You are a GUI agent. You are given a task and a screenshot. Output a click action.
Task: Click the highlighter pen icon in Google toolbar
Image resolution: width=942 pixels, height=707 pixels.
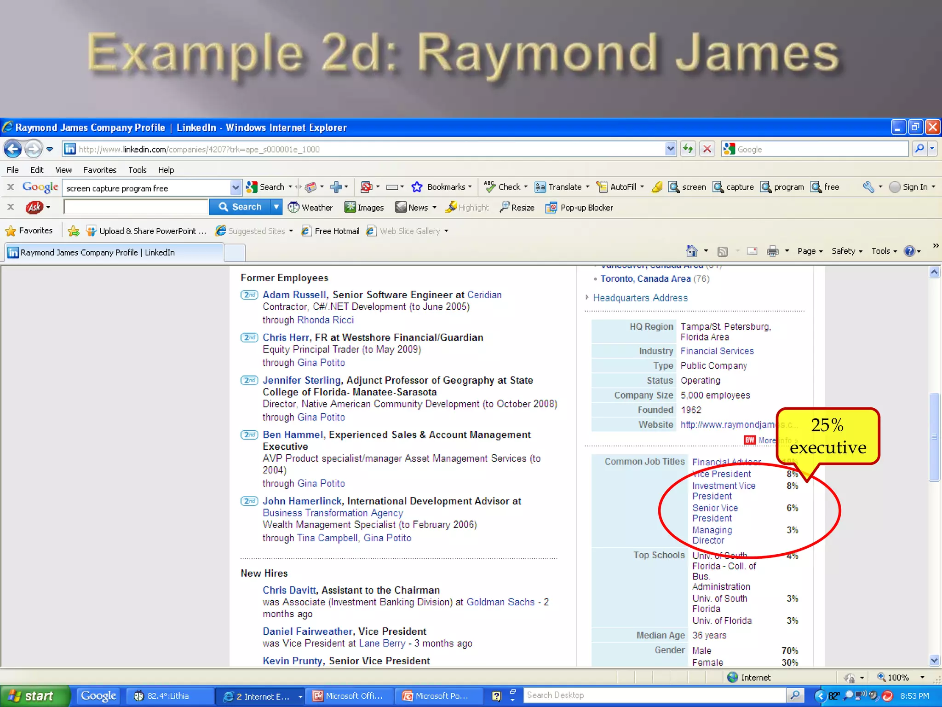click(657, 187)
